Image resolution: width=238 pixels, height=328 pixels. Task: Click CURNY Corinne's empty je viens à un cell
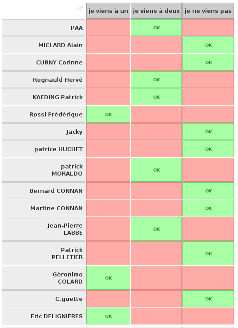point(108,62)
